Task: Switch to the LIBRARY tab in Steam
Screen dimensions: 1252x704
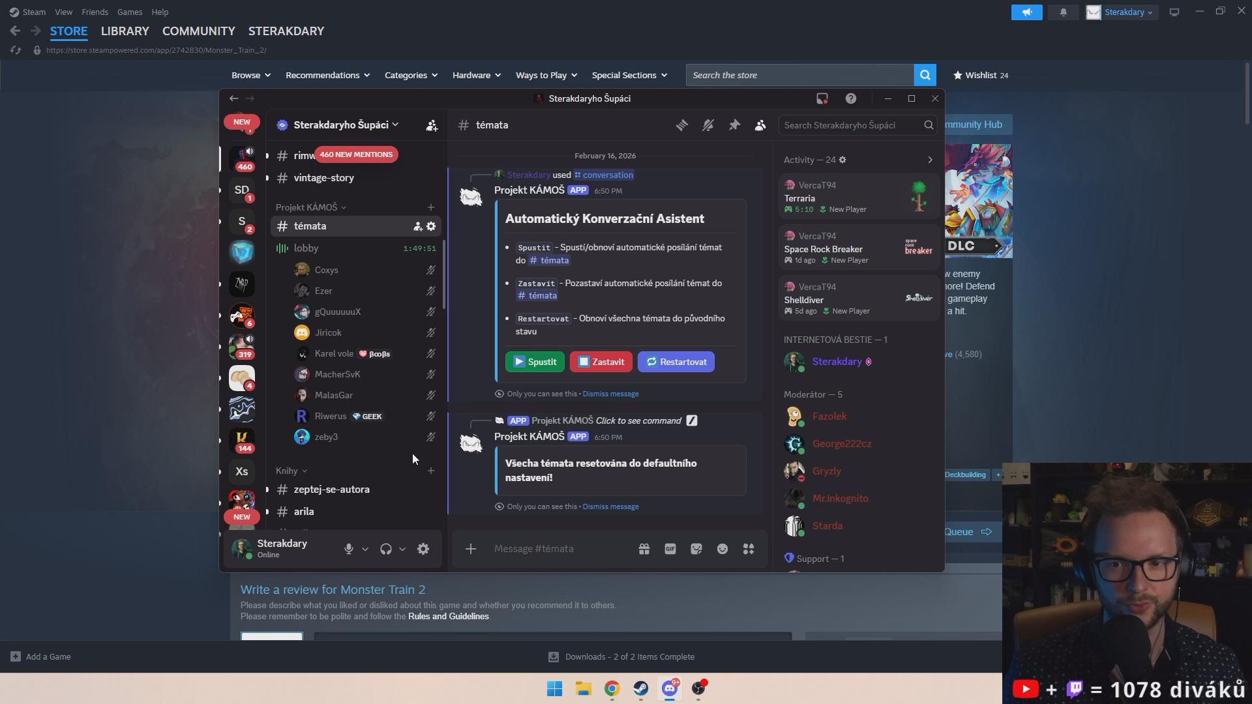Action: (125, 31)
